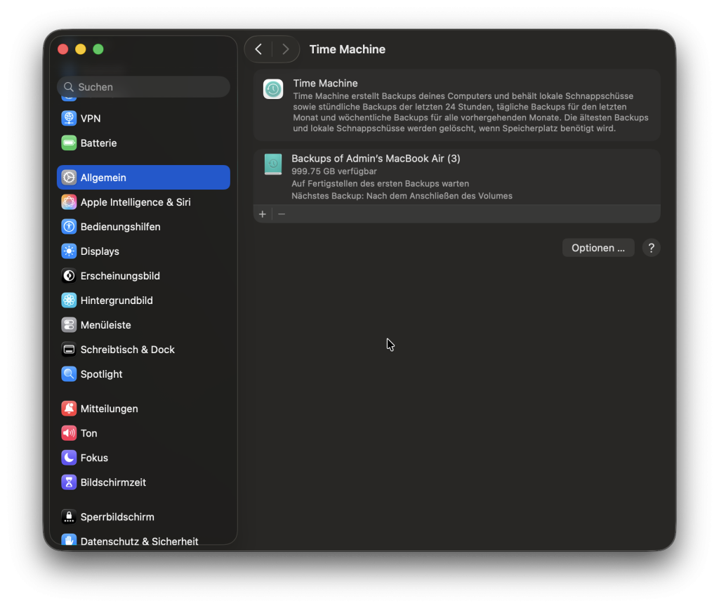The height and width of the screenshot is (608, 719).
Task: Select 'Backups of Admin's MacBook Air (3)'
Action: click(x=376, y=158)
